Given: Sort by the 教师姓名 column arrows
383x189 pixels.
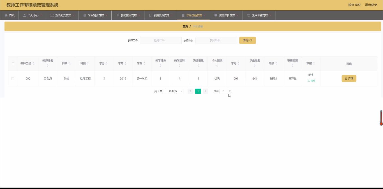Looking at the screenshot, I should point(48,66).
